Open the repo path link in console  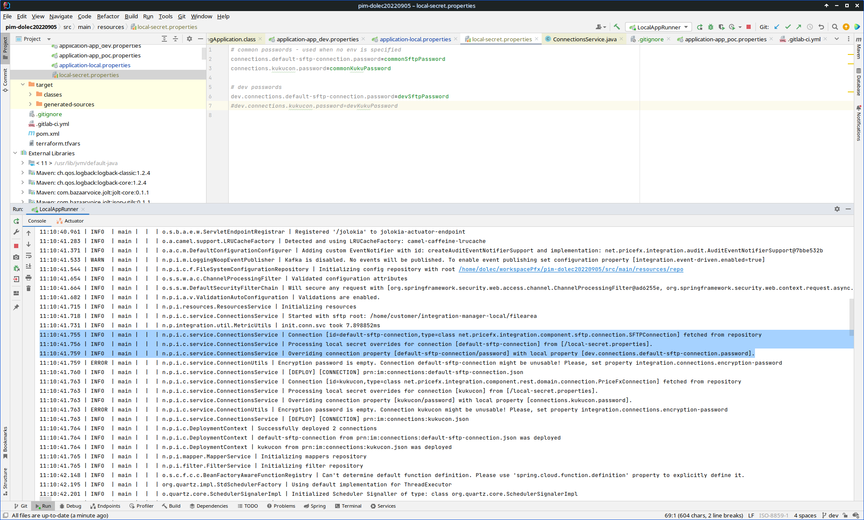571,269
